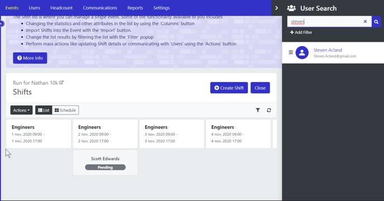Click the Close button
The height and width of the screenshot is (201, 384).
click(x=260, y=88)
